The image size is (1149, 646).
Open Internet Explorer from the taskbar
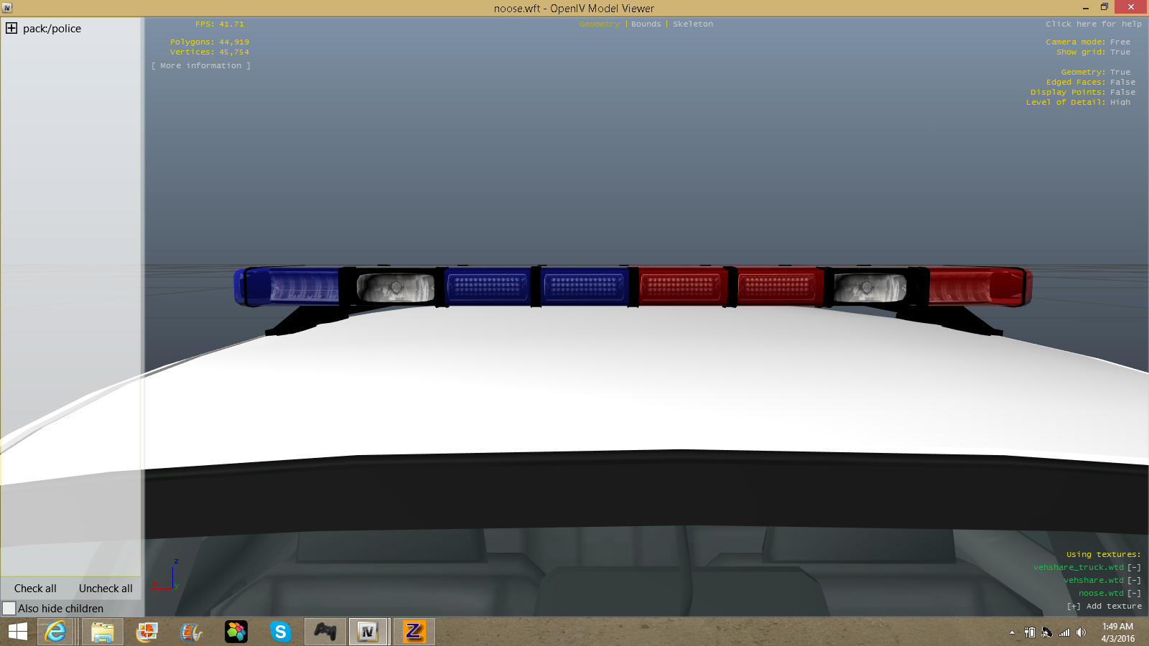pos(55,632)
